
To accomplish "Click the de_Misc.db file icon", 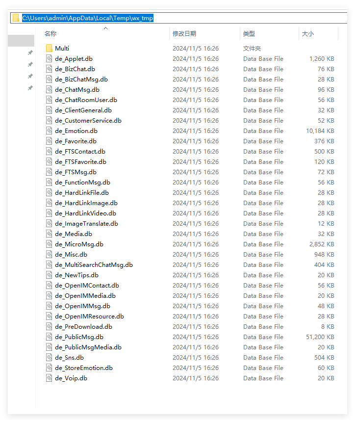I will pyautogui.click(x=49, y=254).
